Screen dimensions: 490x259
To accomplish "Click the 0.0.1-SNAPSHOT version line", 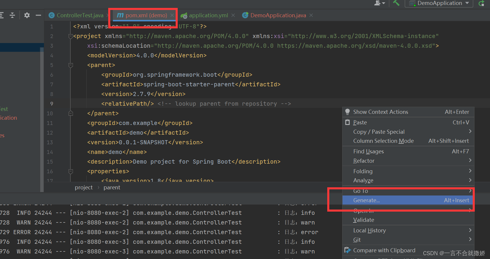I will [x=145, y=142].
